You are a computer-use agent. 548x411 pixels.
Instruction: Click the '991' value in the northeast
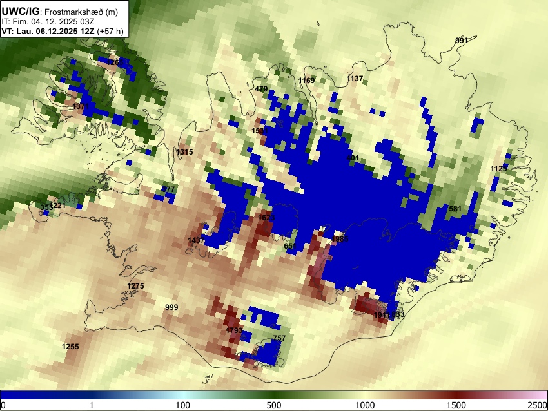tap(462, 41)
